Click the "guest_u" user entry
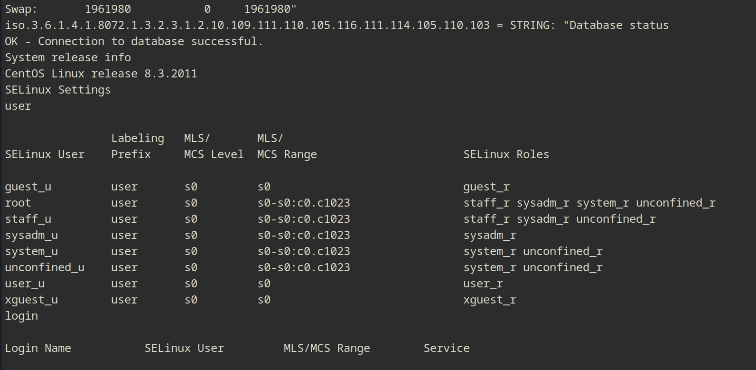This screenshot has height=370, width=756. coord(28,187)
